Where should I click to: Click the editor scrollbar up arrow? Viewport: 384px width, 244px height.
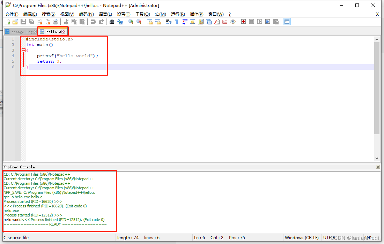[x=377, y=39]
